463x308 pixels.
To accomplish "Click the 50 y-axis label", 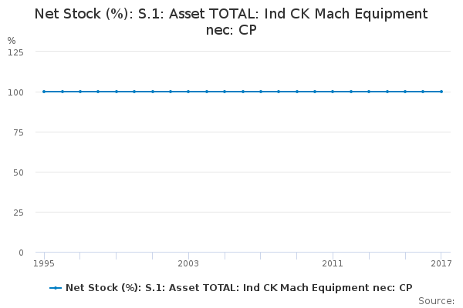I will 19,172.
